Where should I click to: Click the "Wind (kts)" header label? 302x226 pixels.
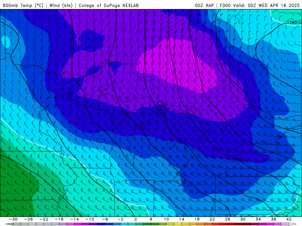[61, 5]
